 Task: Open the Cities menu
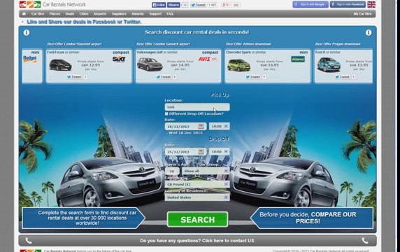[x=84, y=14]
